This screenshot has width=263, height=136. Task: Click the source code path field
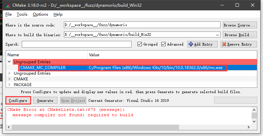click(x=142, y=25)
